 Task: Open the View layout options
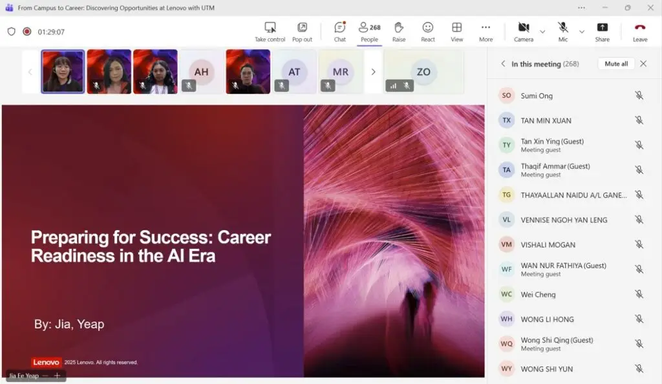point(456,30)
